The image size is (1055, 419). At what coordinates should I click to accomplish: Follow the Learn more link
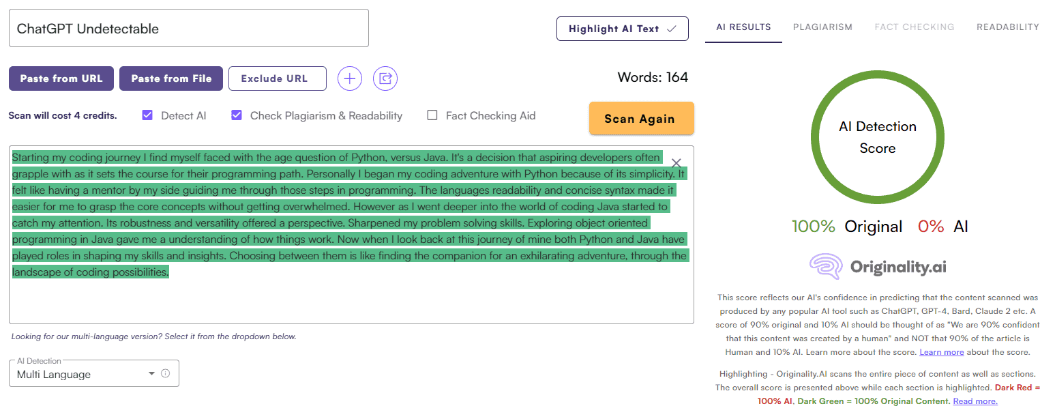tap(942, 352)
